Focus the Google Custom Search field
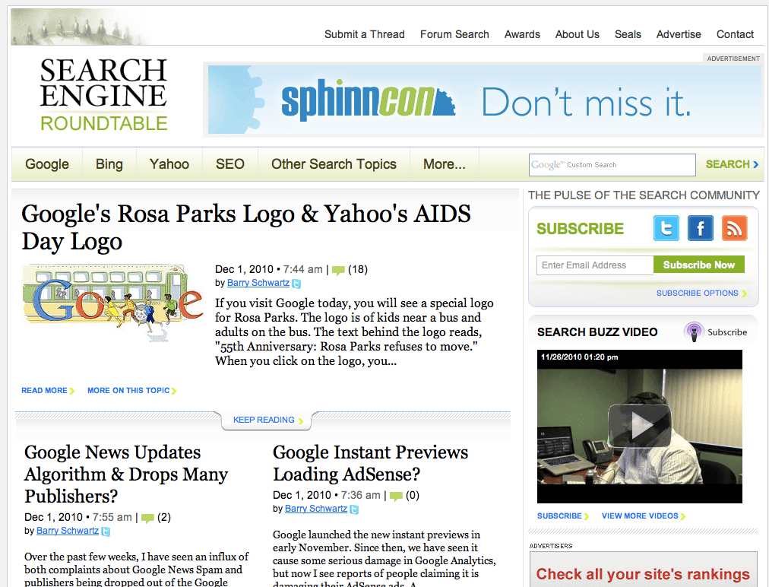This screenshot has height=587, width=769. pyautogui.click(x=612, y=165)
